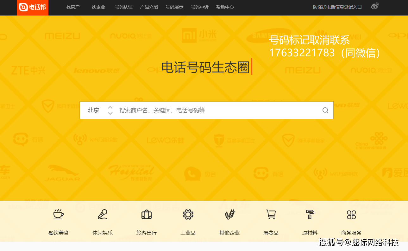Visit the 号码申诉 page link
The width and height of the screenshot is (408, 251).
pyautogui.click(x=200, y=7)
